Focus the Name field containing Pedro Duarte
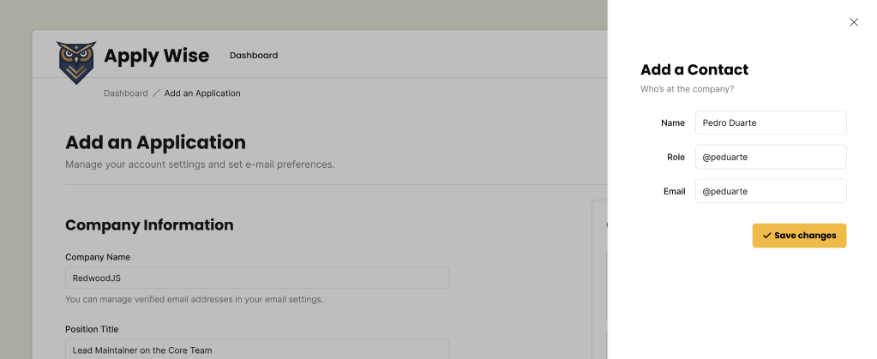The height and width of the screenshot is (359, 877). [770, 123]
